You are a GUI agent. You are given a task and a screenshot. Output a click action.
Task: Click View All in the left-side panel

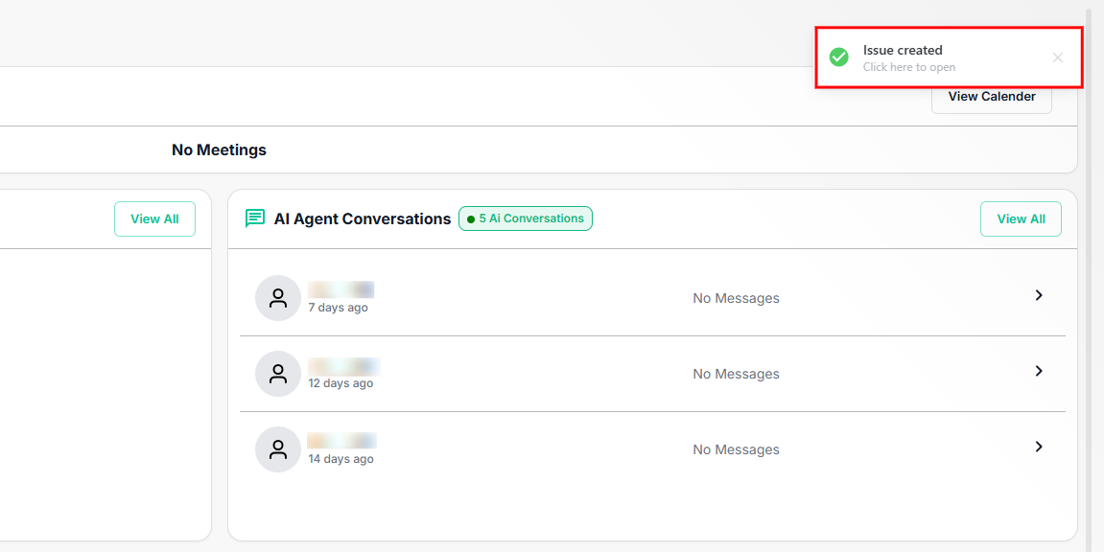click(x=154, y=219)
